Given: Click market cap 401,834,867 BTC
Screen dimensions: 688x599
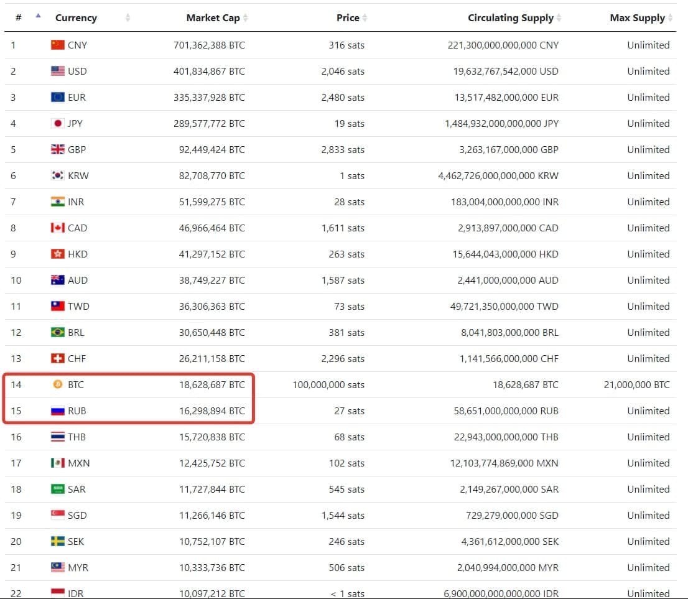Looking at the screenshot, I should 209,71.
